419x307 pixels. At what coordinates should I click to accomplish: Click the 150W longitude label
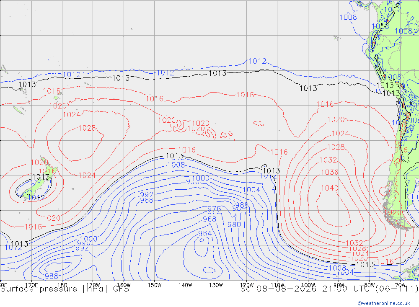(x=155, y=285)
